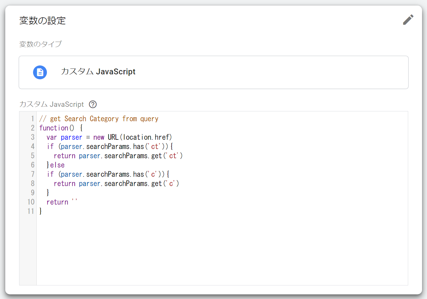Click the 変数のタイプ label
The height and width of the screenshot is (299, 427).
pos(40,44)
